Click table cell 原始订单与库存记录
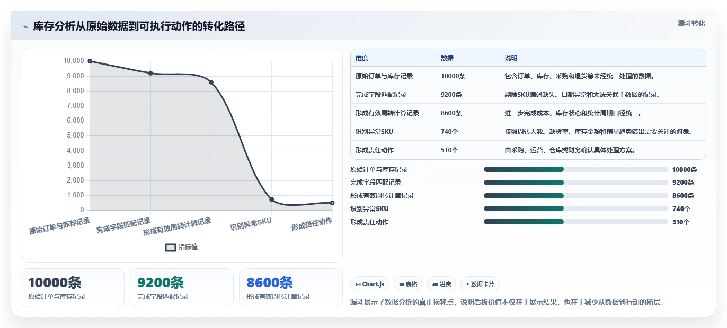 click(384, 76)
